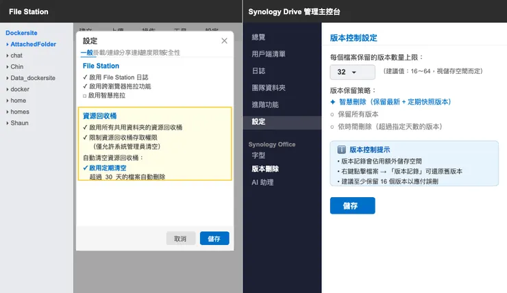Open the version count dropdown showing 32
Viewport: 507px width, 293px height.
click(352, 72)
